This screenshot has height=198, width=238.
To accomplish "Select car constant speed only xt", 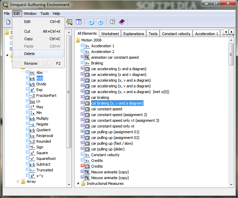I will coord(113,126).
